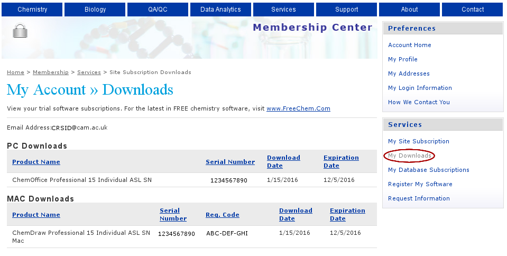Click the ABC-DEF-GHI registration code
This screenshot has height=256, width=507.
coord(227,233)
